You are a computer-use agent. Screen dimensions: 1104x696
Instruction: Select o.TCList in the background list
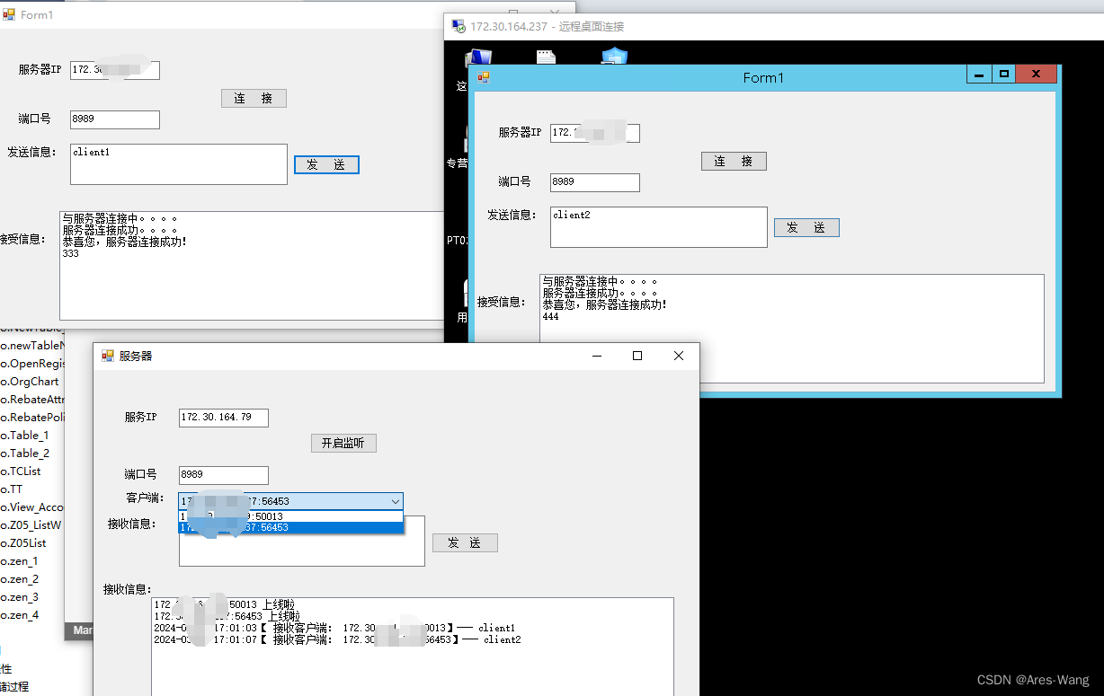click(x=21, y=471)
